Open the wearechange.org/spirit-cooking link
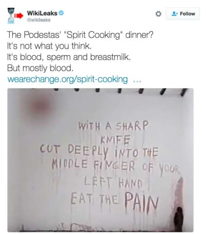The width and height of the screenshot is (208, 234). (68, 79)
